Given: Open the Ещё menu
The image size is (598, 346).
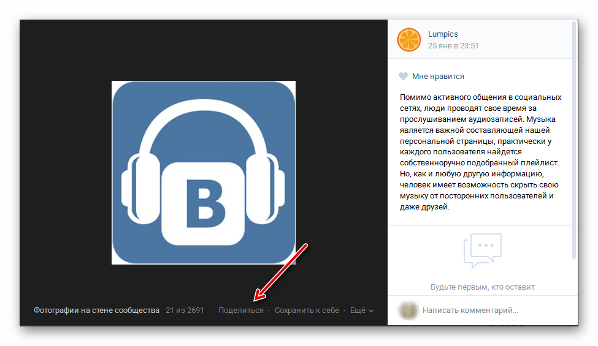Looking at the screenshot, I should coord(358,310).
